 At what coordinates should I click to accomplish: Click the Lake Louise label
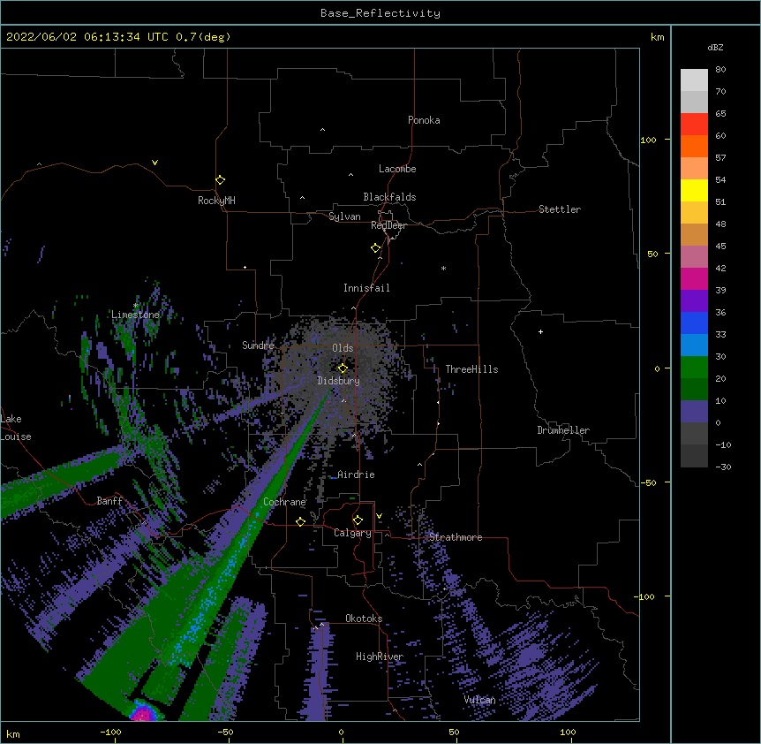tap(16, 428)
